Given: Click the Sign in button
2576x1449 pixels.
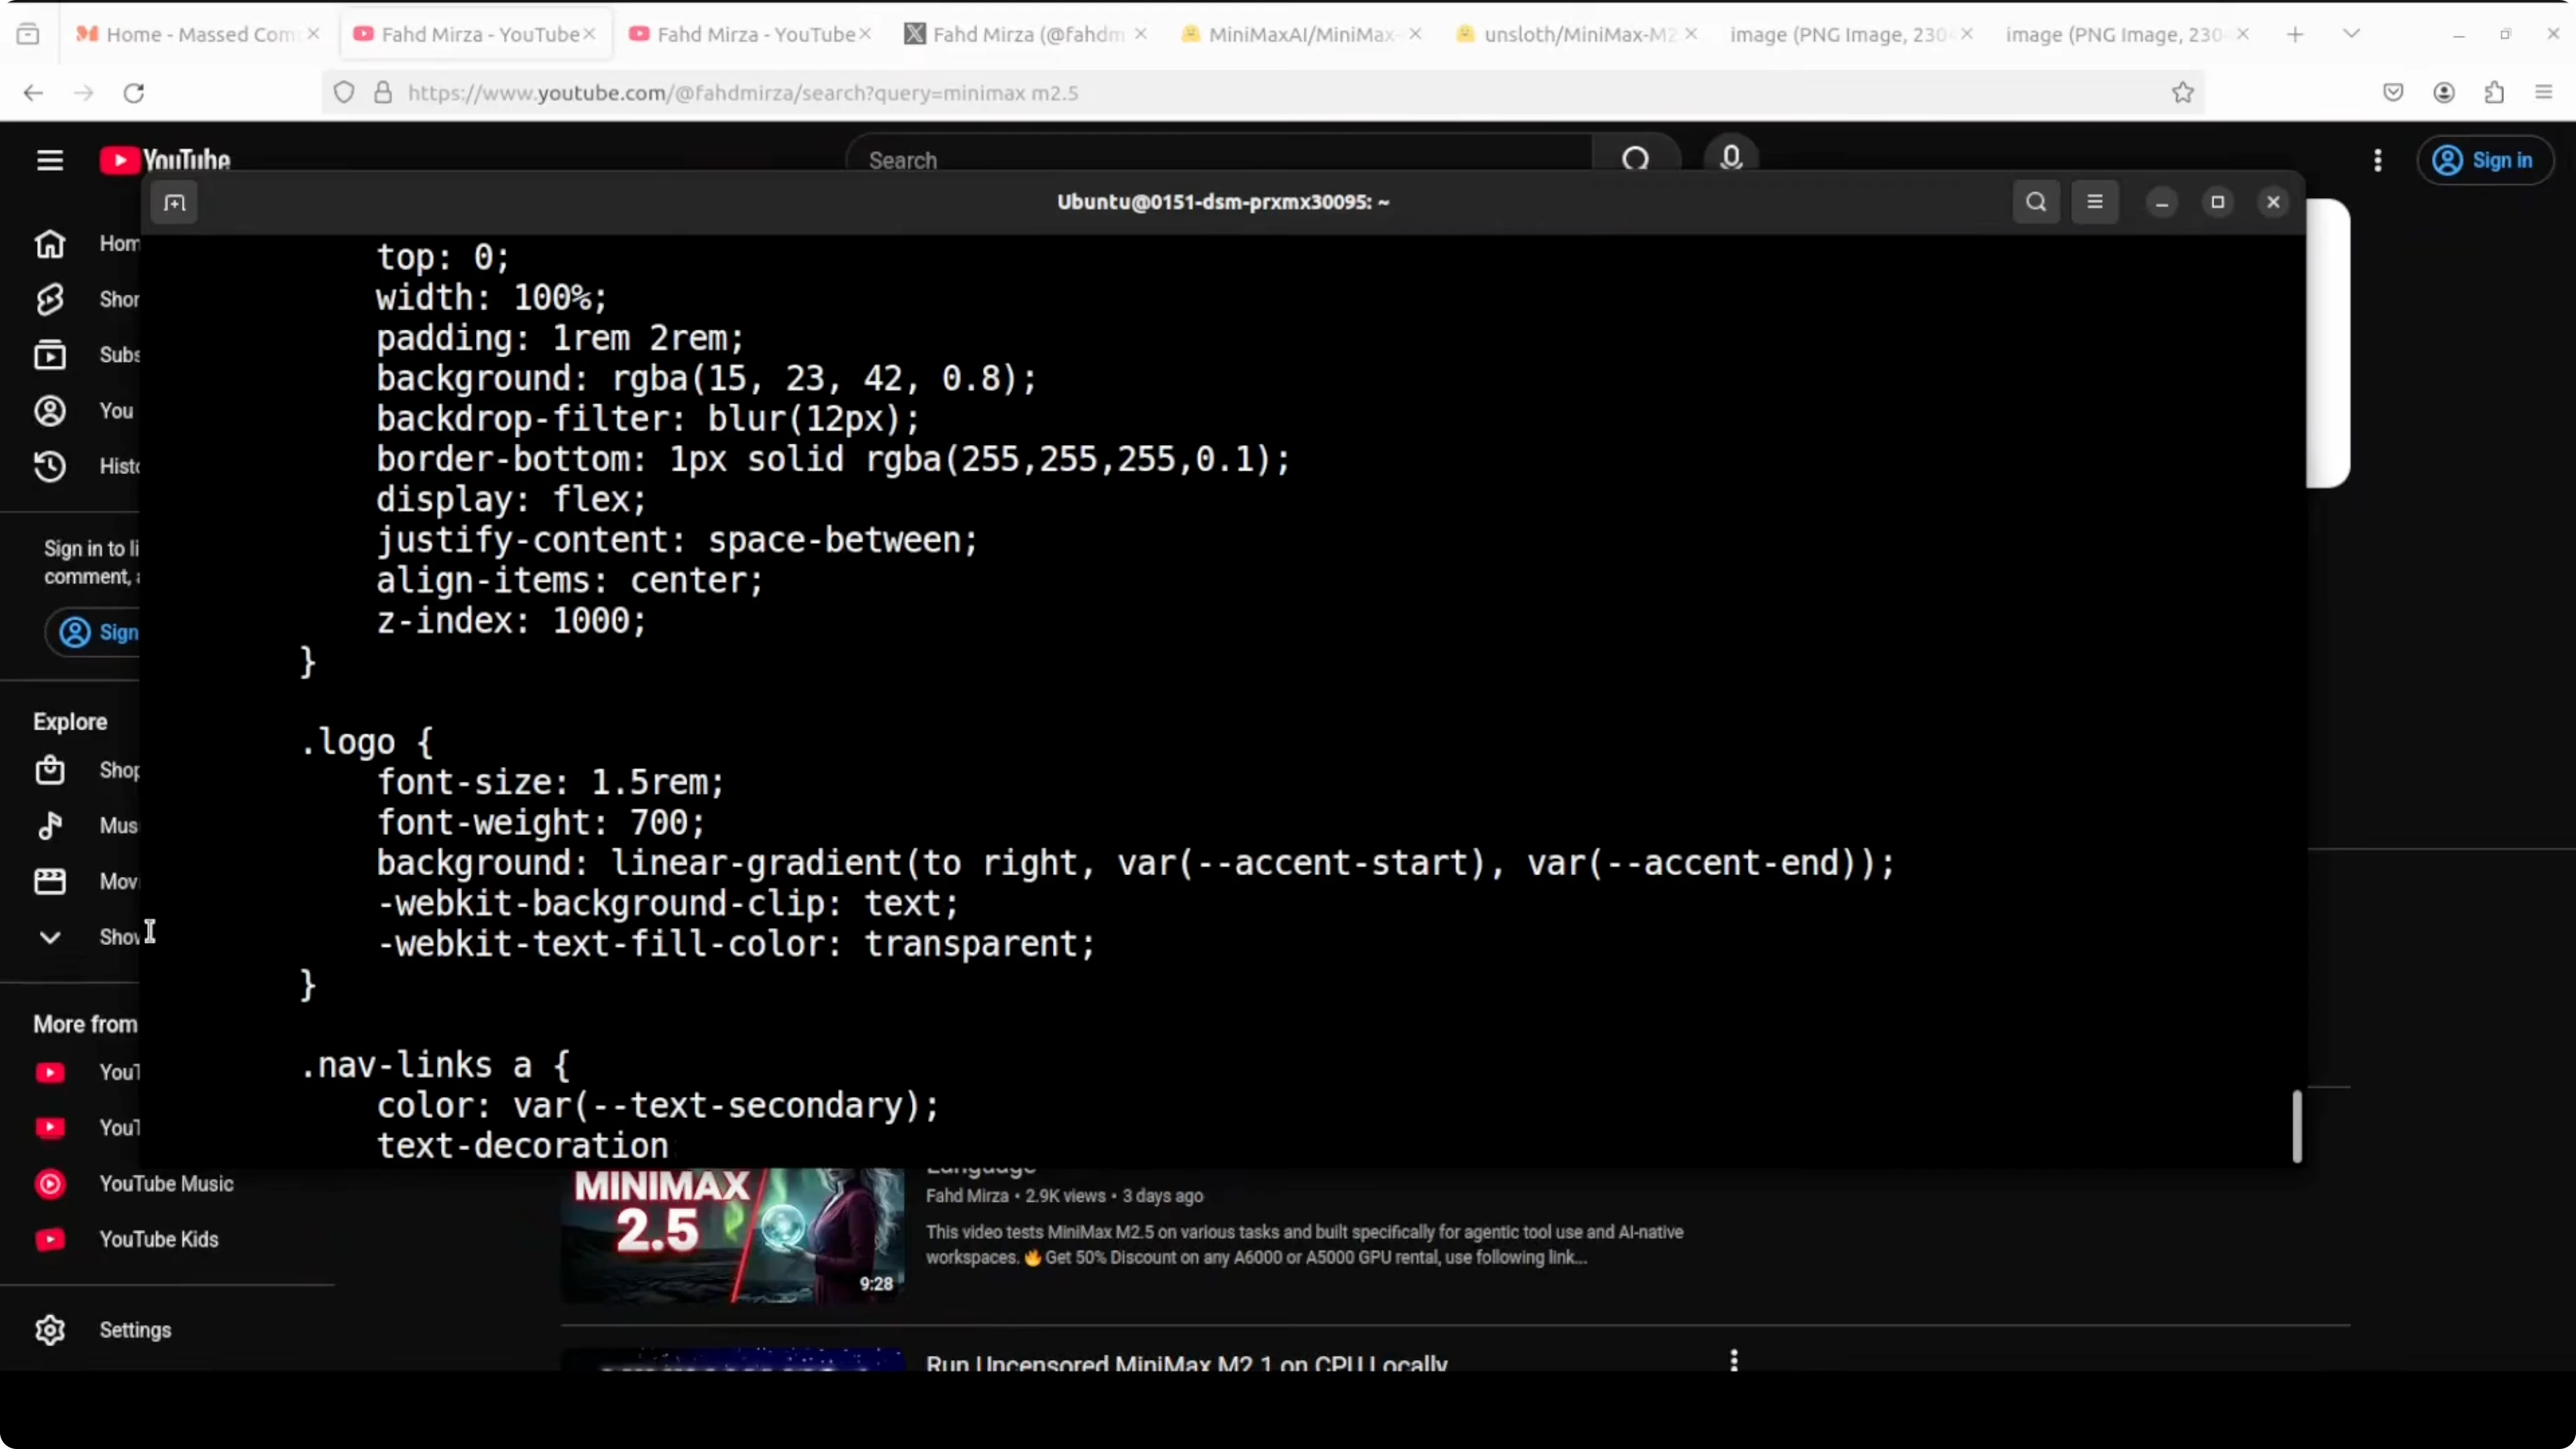Looking at the screenshot, I should click(2487, 160).
